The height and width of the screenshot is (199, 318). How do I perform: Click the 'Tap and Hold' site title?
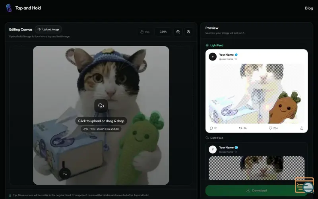[x=28, y=8]
